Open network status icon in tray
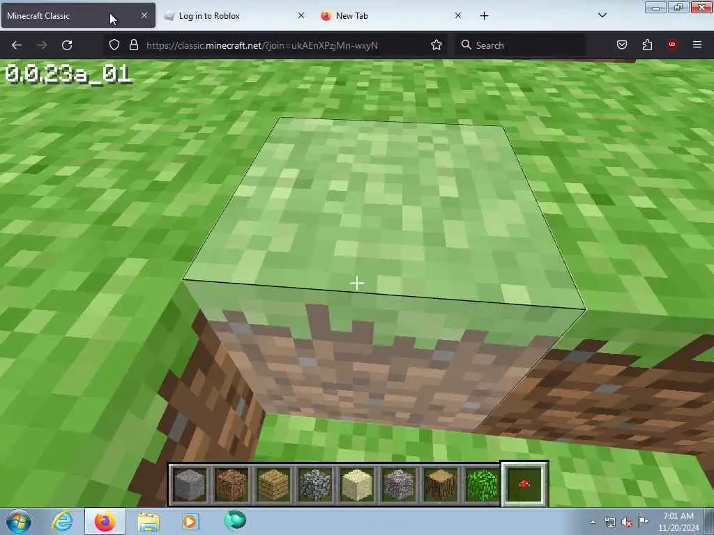This screenshot has height=535, width=714. tap(610, 522)
